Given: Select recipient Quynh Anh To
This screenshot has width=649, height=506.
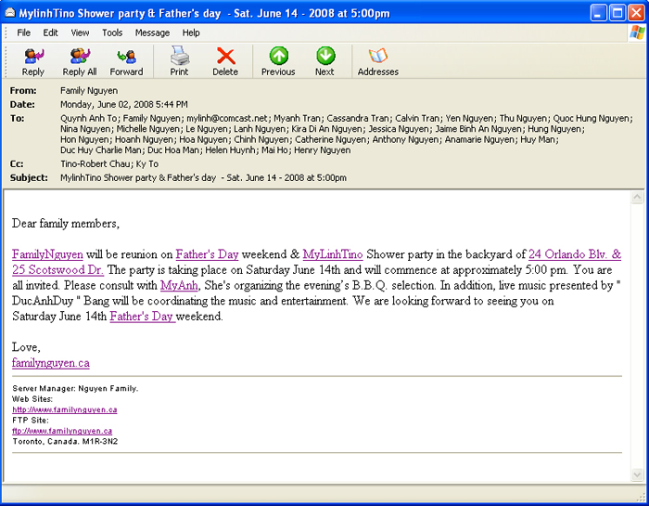Looking at the screenshot, I should coord(88,119).
